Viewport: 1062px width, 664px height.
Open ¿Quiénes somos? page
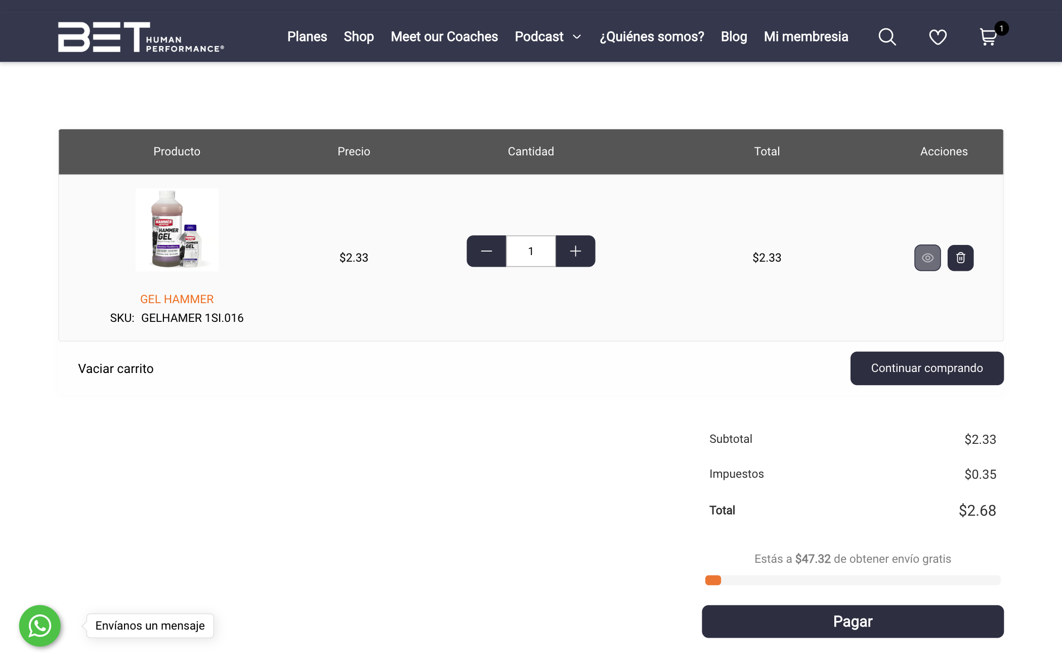(x=652, y=37)
